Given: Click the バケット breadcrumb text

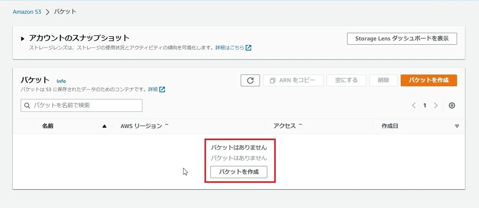Looking at the screenshot, I should click(65, 12).
